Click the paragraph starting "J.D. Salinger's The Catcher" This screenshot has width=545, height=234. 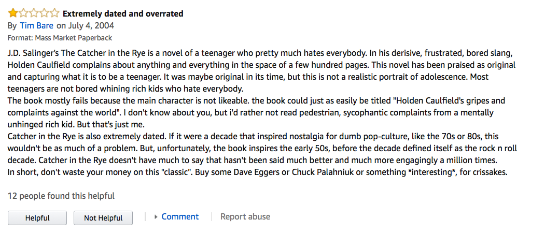[262, 71]
